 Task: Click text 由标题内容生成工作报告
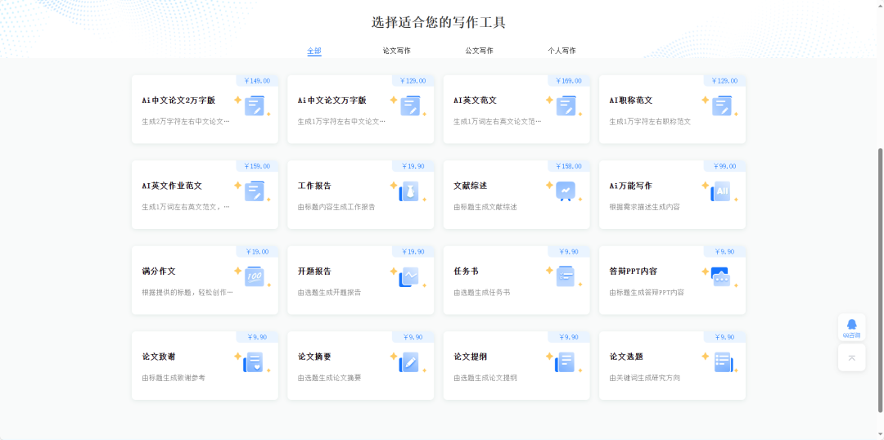336,208
